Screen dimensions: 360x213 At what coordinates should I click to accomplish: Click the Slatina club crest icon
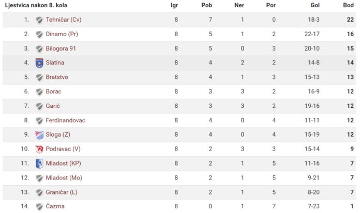tap(39, 63)
